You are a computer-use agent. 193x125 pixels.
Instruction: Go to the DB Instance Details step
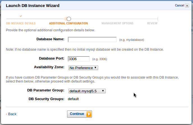point(21,23)
